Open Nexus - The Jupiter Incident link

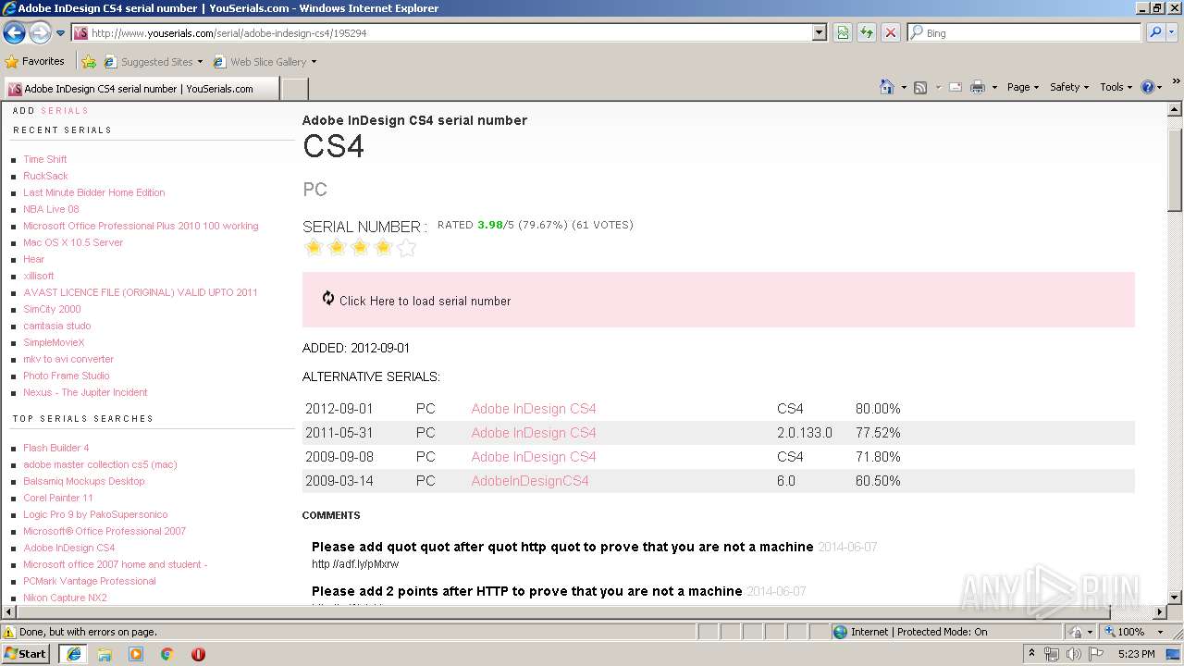point(85,392)
